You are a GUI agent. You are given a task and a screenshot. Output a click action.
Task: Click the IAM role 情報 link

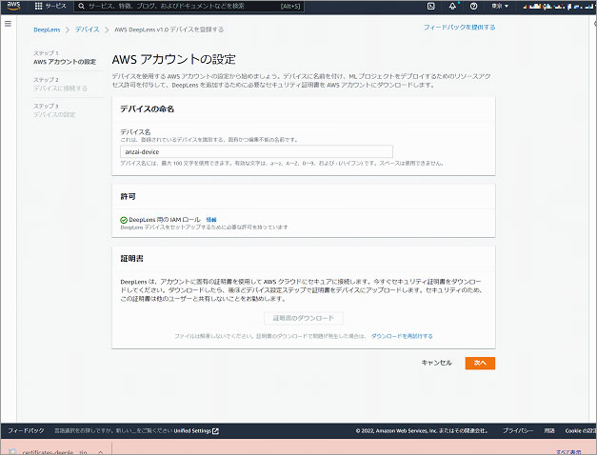pyautogui.click(x=211, y=220)
